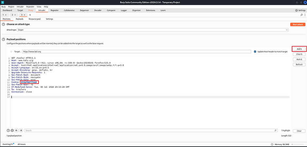Click the Refresh button

tap(299, 64)
